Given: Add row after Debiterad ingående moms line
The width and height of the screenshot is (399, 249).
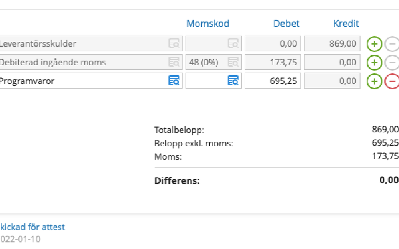Looking at the screenshot, I should (375, 62).
